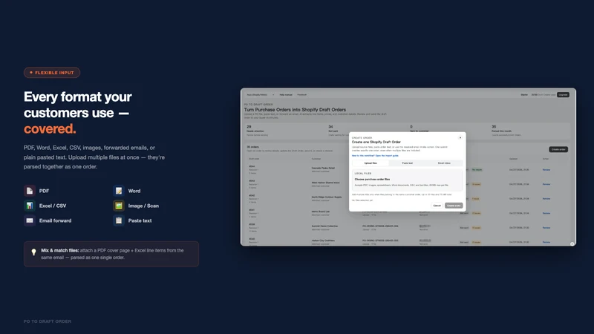Open the store selector dropdown
Viewport: 594px width, 334px height.
tap(261, 95)
